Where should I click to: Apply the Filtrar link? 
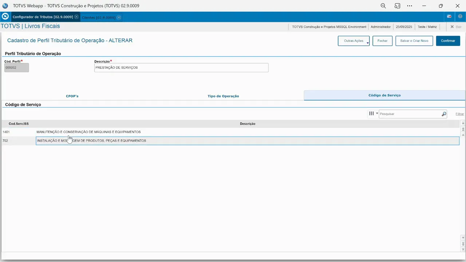click(x=459, y=114)
